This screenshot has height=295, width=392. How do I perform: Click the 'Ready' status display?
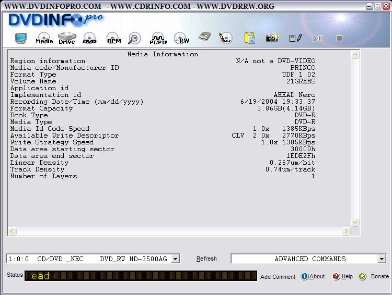point(141,276)
